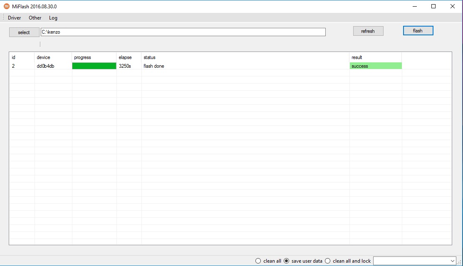Maximize the MiFlash window
This screenshot has width=463, height=266.
[433, 6]
